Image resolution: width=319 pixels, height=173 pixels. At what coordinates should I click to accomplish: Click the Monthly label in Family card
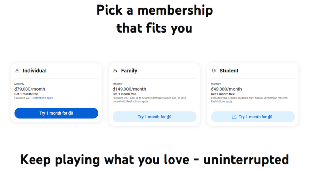coord(117,84)
